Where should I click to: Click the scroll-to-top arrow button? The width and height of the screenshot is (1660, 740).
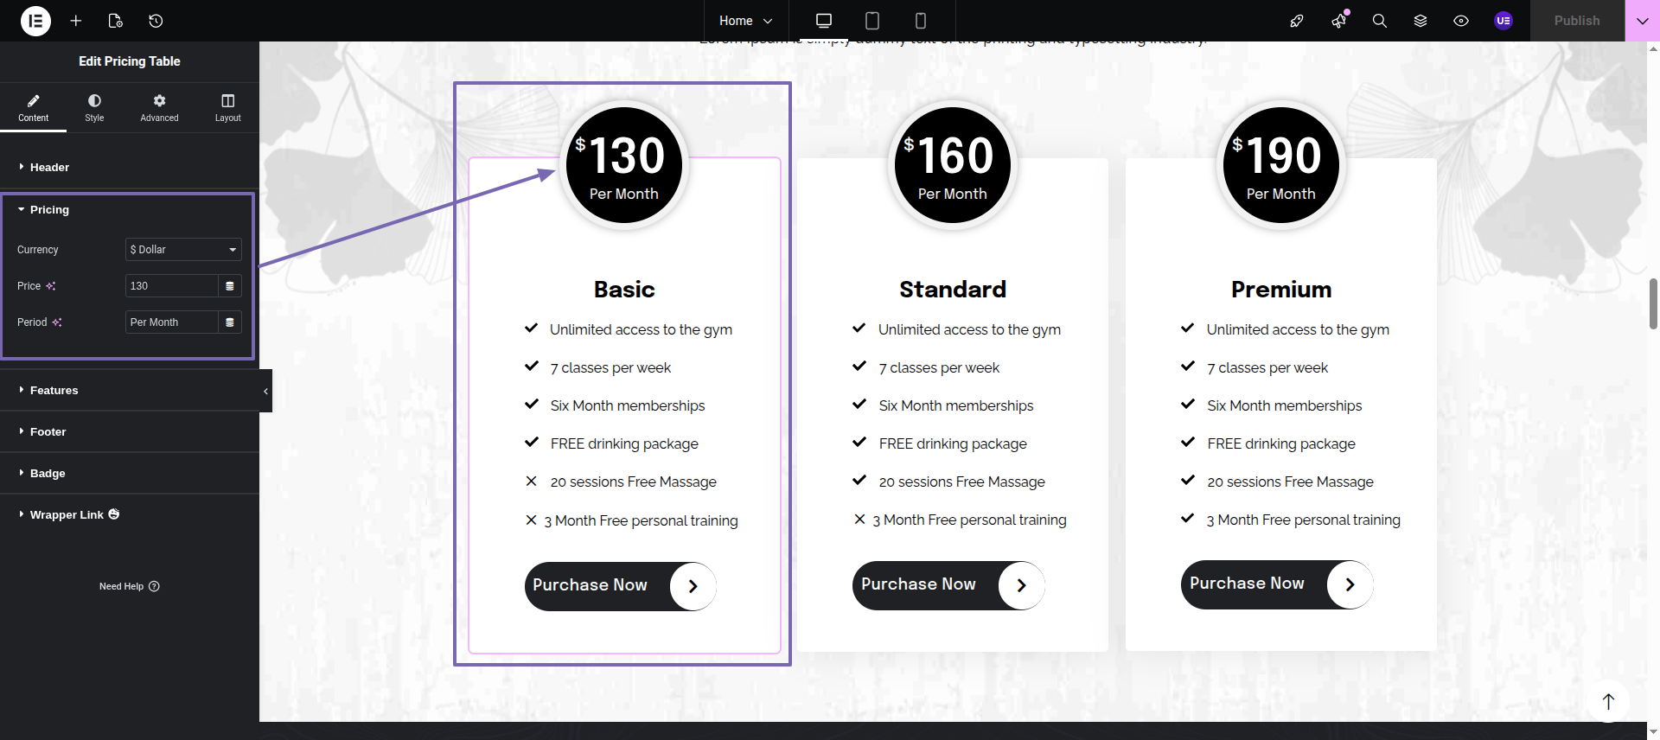coord(1608,701)
